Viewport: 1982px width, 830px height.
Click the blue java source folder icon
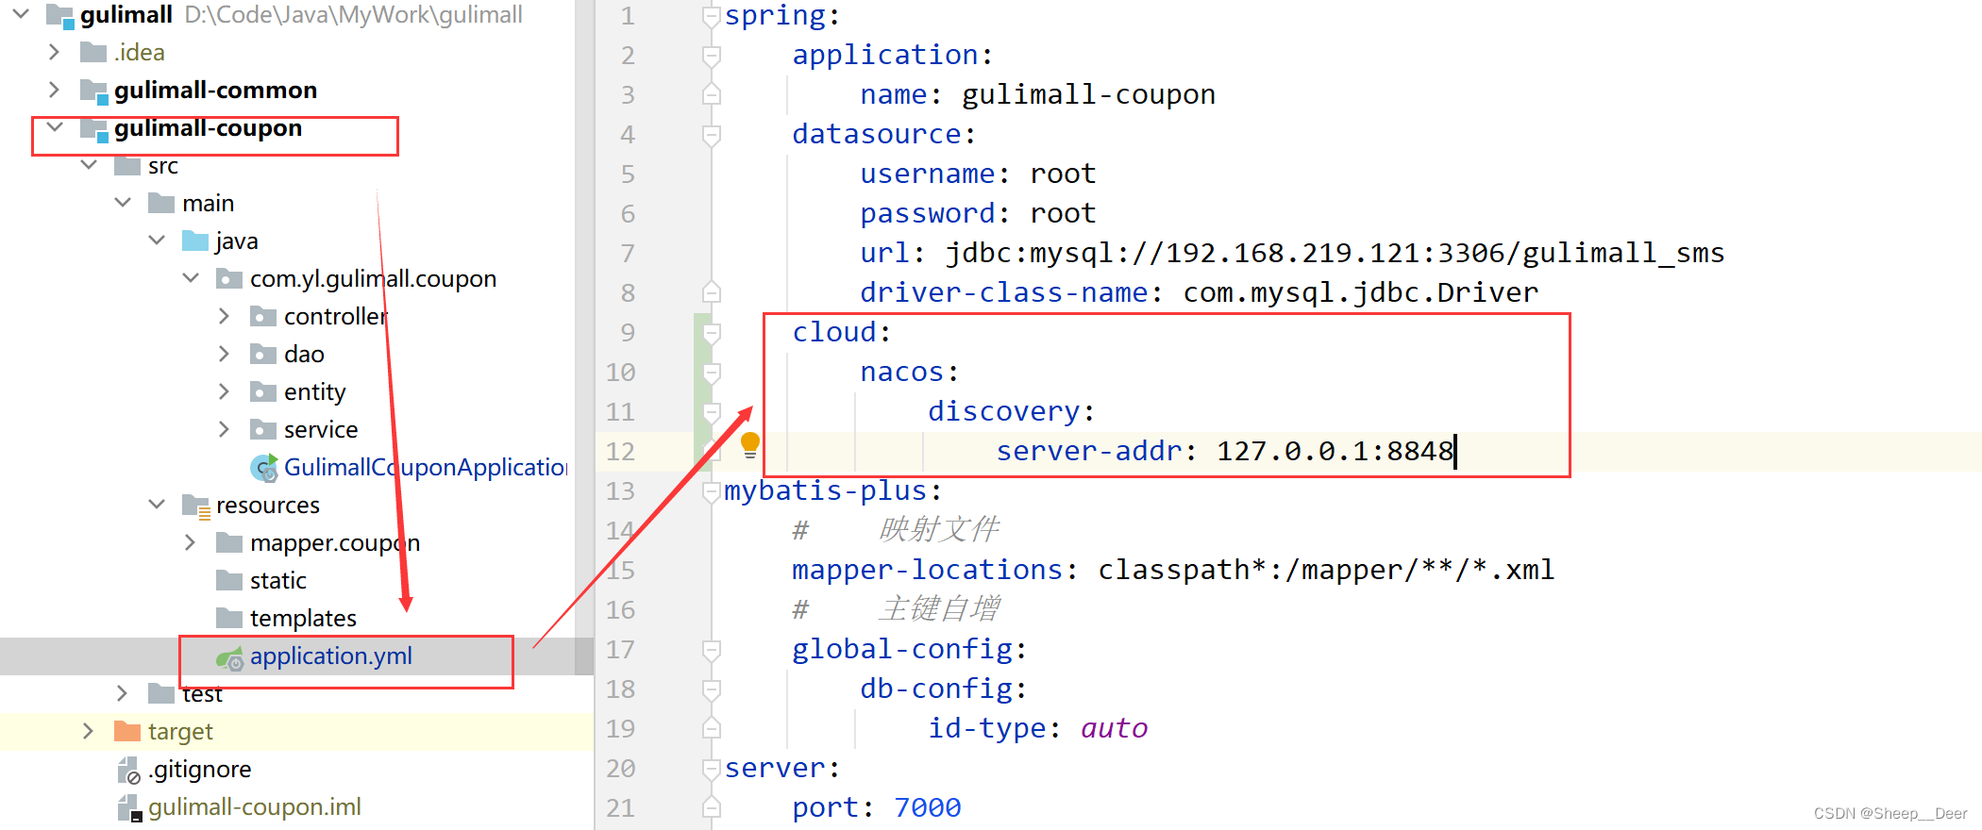coord(195,241)
